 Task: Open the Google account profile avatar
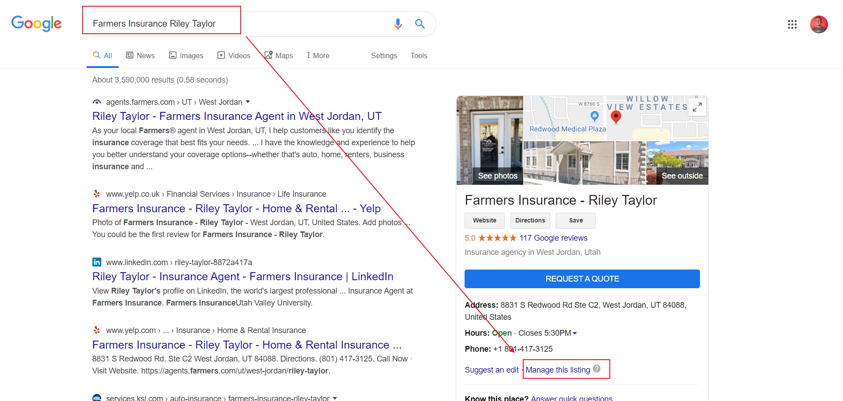[819, 24]
